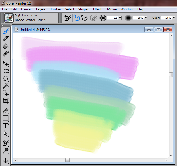Toggle Align to Path option
Image resolution: width=177 pixels, height=166 pixels.
pos(93,18)
